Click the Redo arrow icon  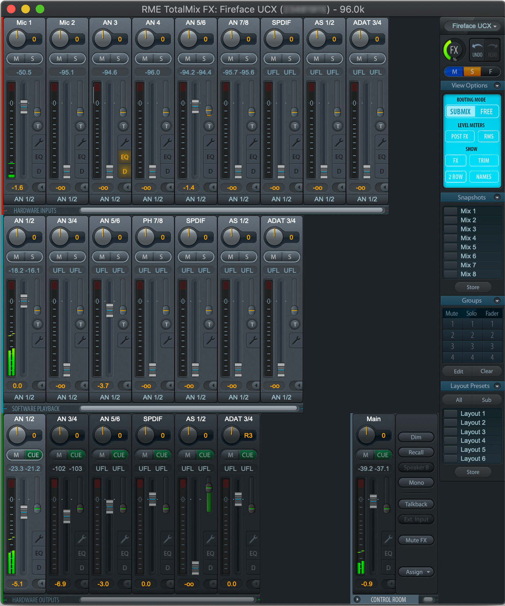[x=492, y=49]
